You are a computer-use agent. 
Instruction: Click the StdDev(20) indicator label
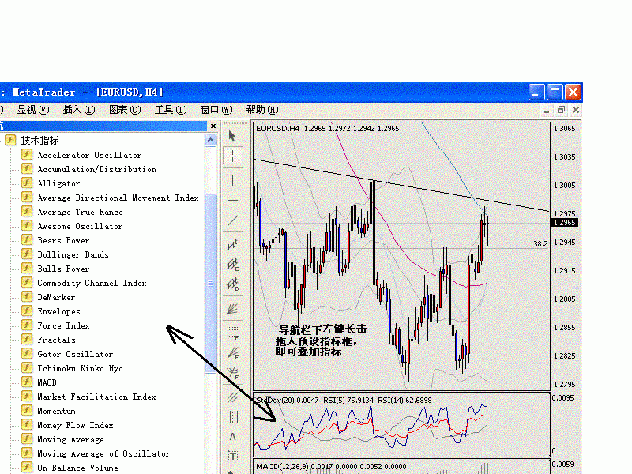[x=288, y=401]
